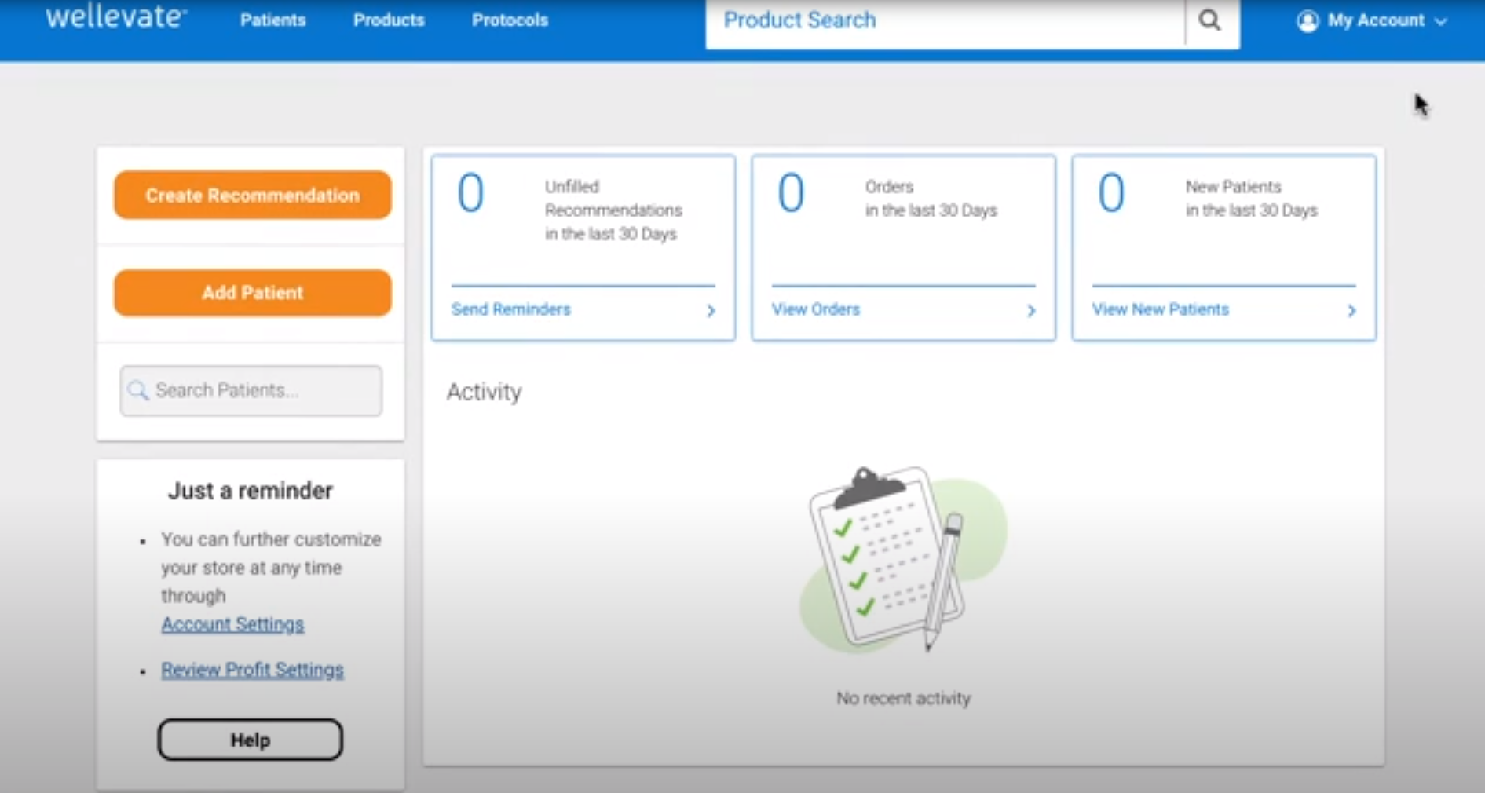Click the Add Patient button
This screenshot has width=1485, height=793.
click(251, 292)
